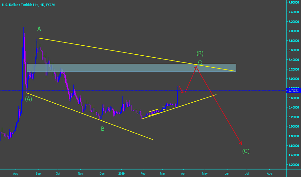This screenshot has height=177, width=301.
Task: Click the Mar label on the time axis
Action: [162, 173]
